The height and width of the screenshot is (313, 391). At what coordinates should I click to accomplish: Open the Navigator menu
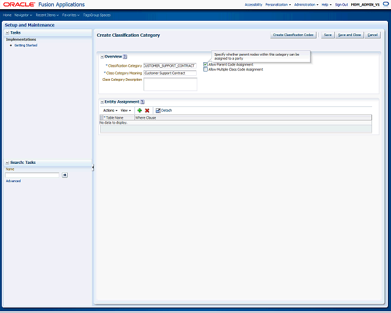coord(23,15)
